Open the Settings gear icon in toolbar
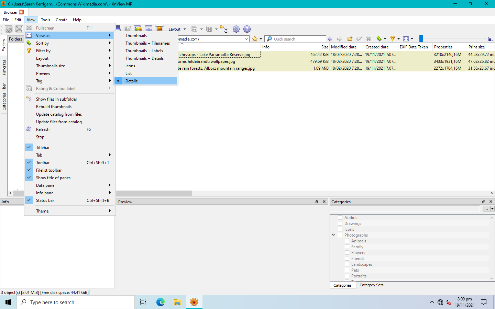The height and width of the screenshot is (309, 495). [x=236, y=29]
